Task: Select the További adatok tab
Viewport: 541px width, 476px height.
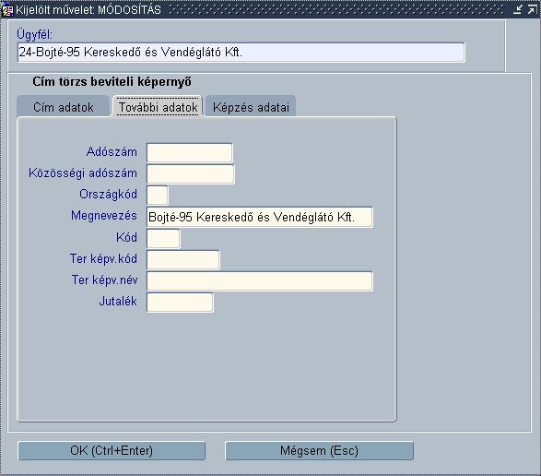Action: (158, 107)
